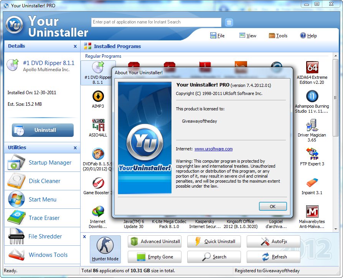Image resolution: width=343 pixels, height=278 pixels.
Task: Select Java(TM) 6 Update 30 entry
Action: click(134, 224)
